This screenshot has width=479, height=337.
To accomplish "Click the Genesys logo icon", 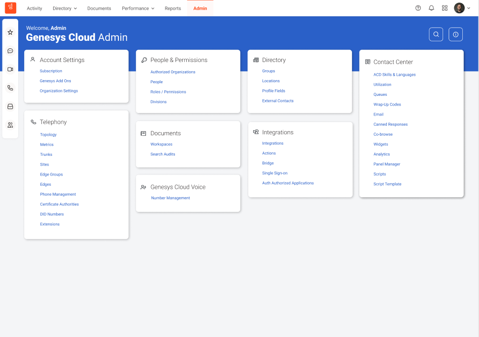I will [11, 8].
